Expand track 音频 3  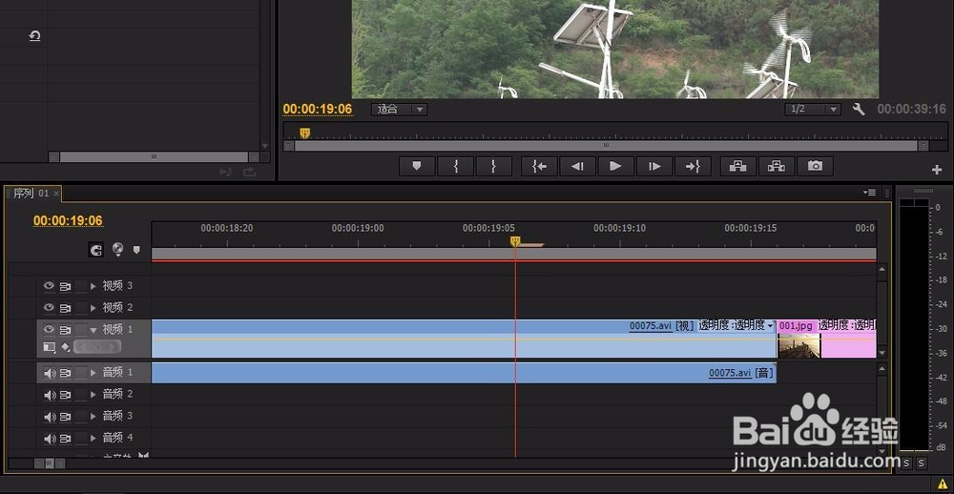93,417
